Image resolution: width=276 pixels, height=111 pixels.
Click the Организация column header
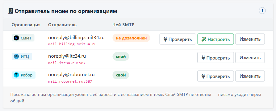coord(26,25)
